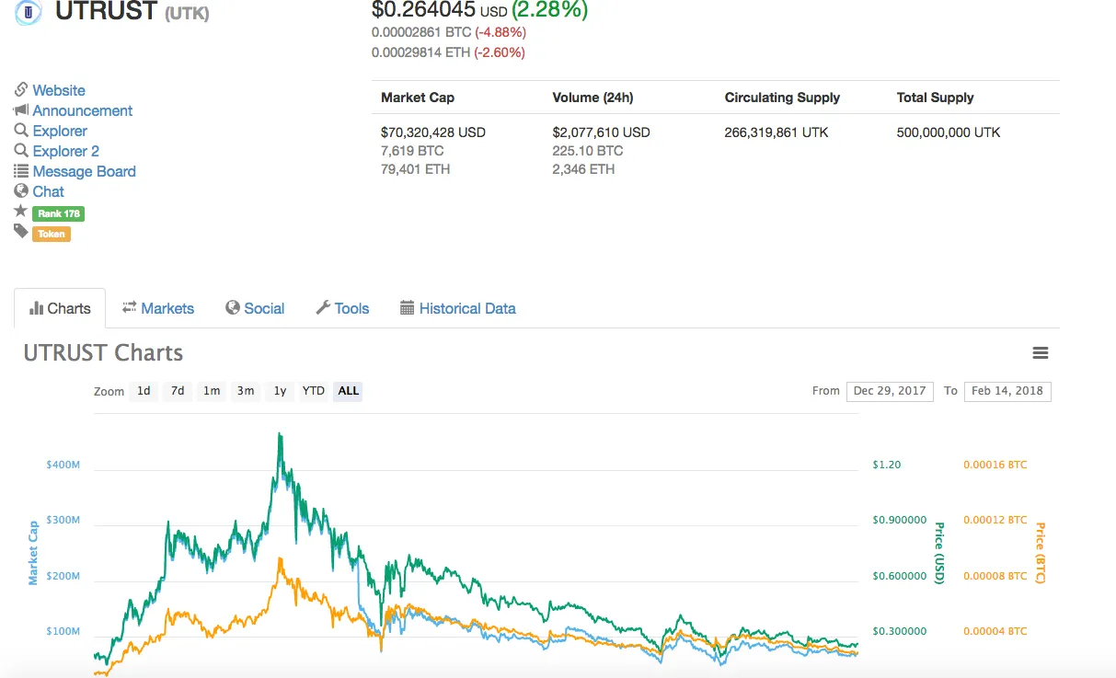
Task: Click the bar chart icon on Charts tab
Action: coord(37,308)
